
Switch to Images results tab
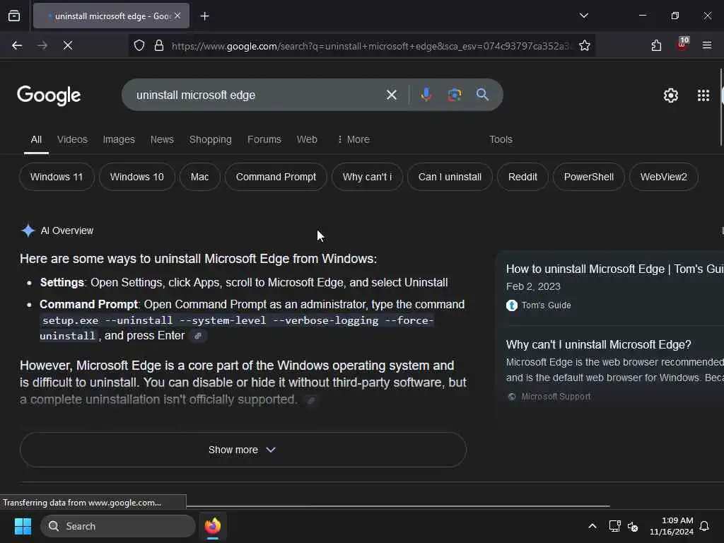coord(119,139)
